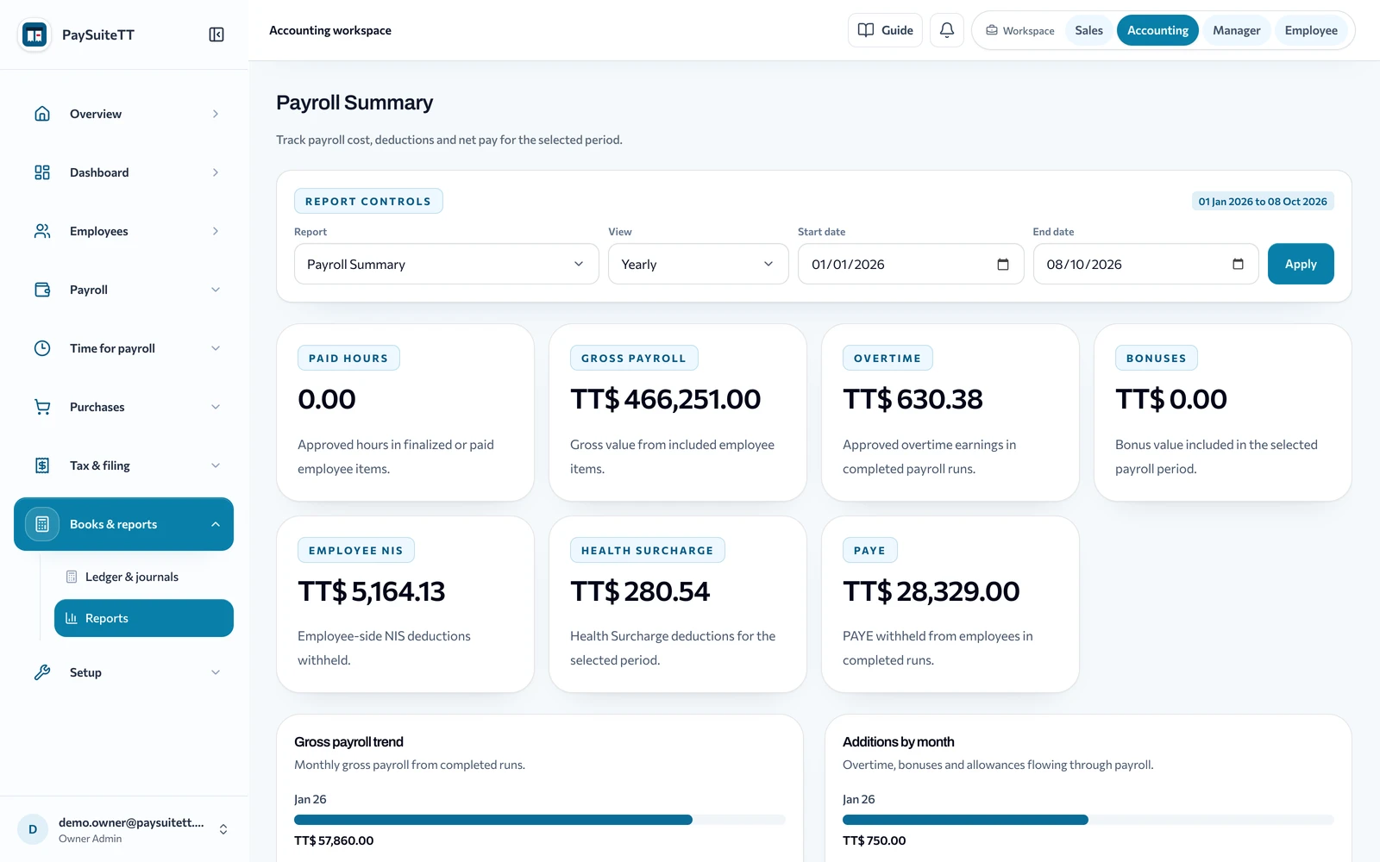The width and height of the screenshot is (1380, 862).
Task: Open the Guide button
Action: (886, 30)
